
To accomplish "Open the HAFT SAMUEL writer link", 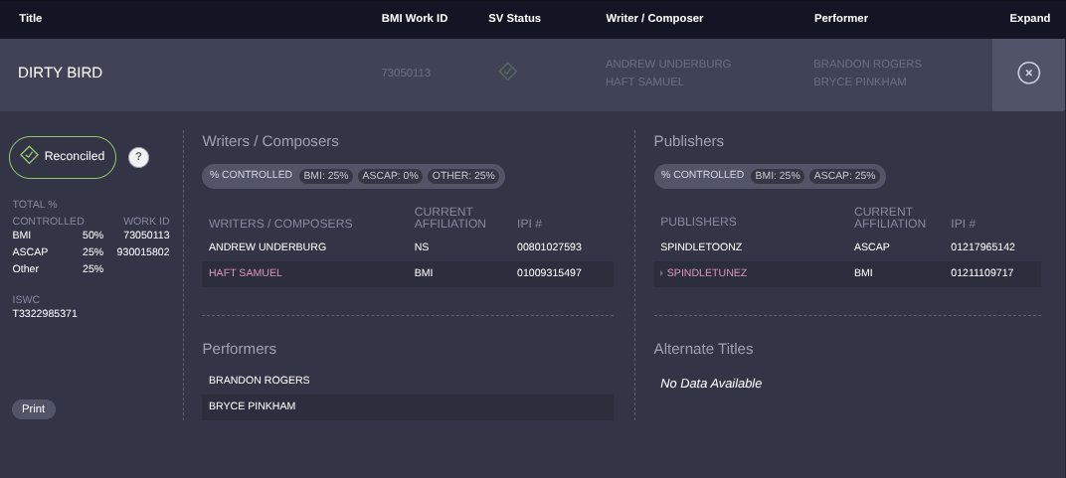I will [246, 273].
